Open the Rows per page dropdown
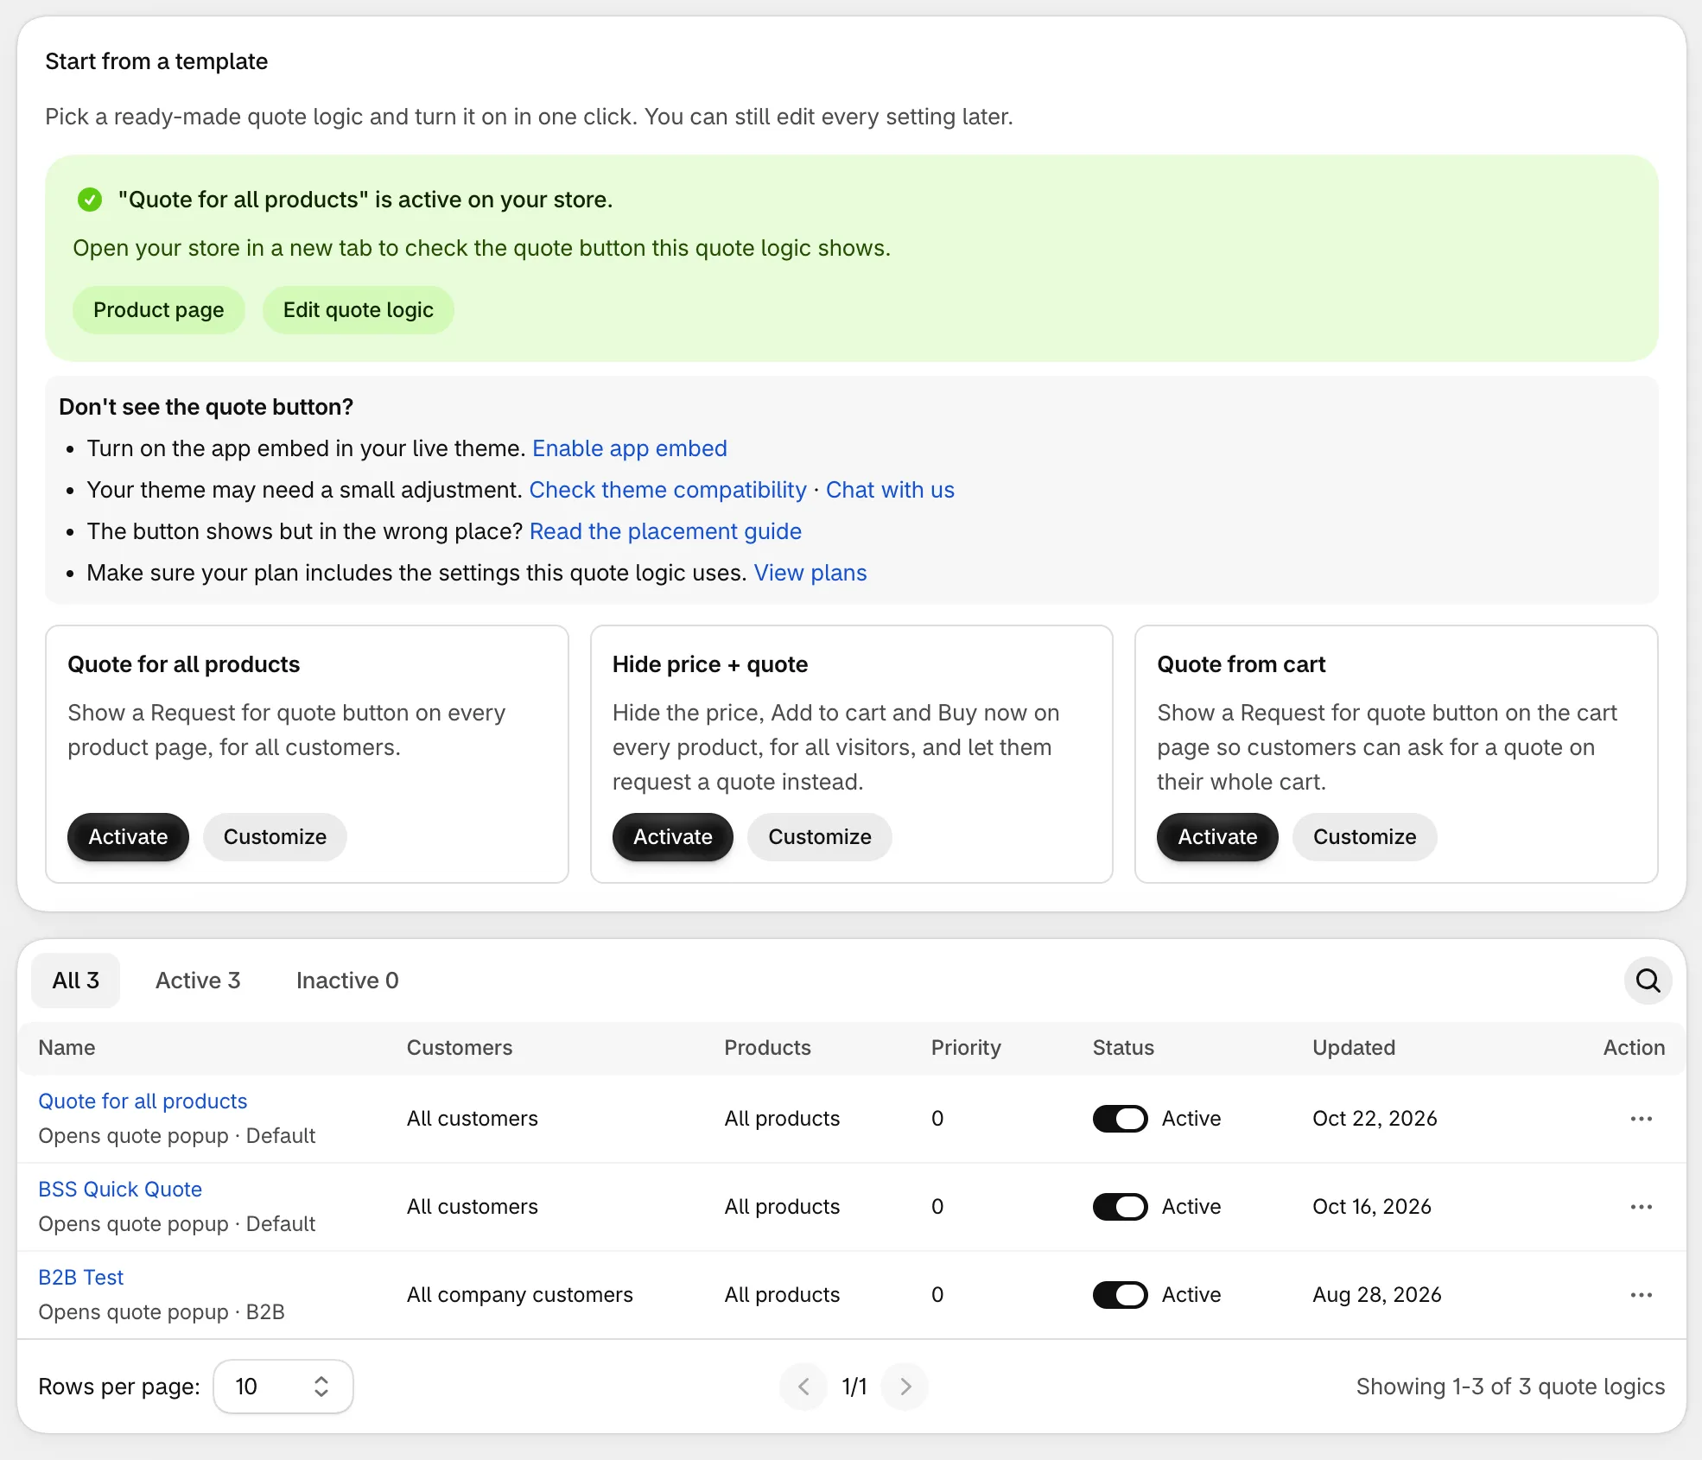This screenshot has height=1460, width=1702. click(283, 1387)
